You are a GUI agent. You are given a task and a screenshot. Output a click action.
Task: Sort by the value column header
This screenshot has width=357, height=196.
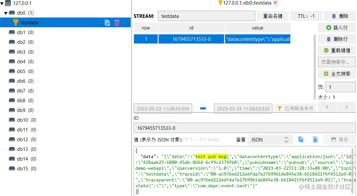pos(258,28)
